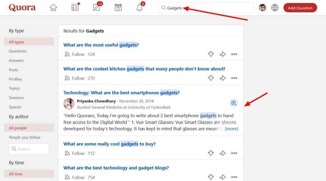The width and height of the screenshot is (326, 181).
Task: Open 'What are the most useful gadgets?'
Action: (101, 45)
